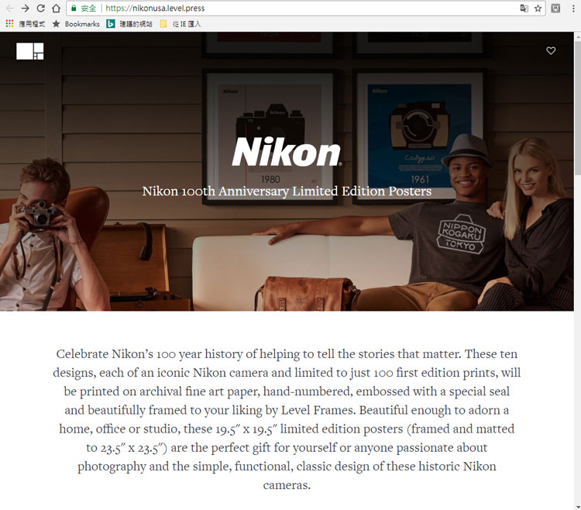Click the browser forward arrow

click(x=25, y=9)
